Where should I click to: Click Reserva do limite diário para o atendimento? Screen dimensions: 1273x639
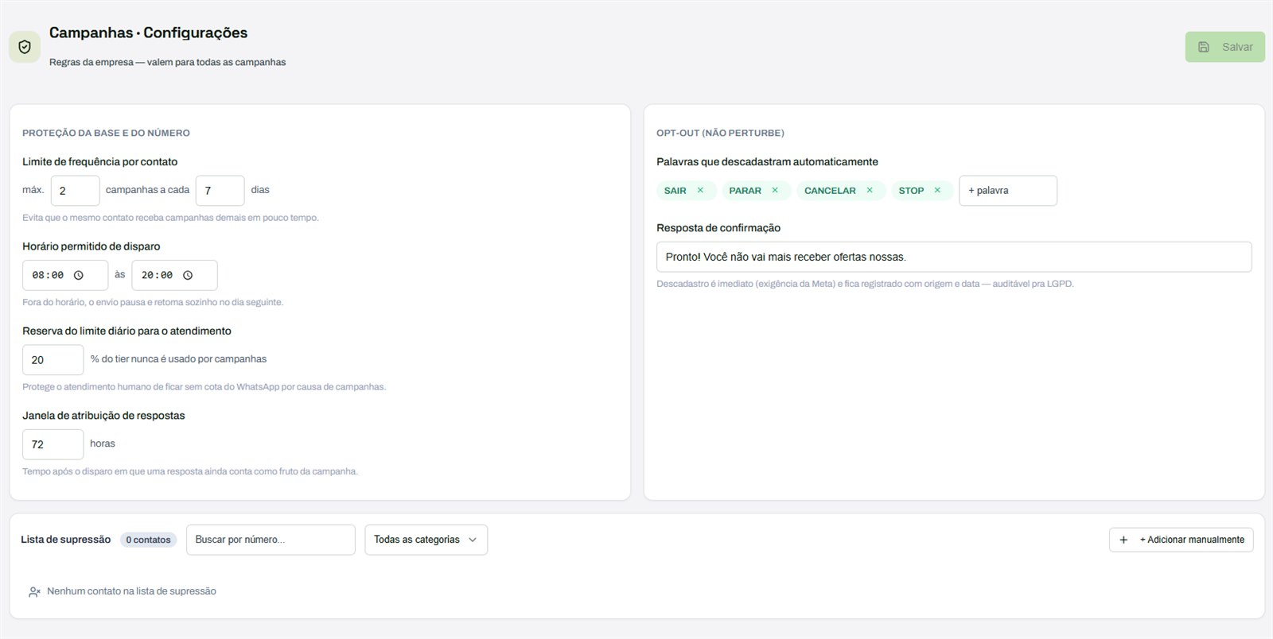pos(127,331)
